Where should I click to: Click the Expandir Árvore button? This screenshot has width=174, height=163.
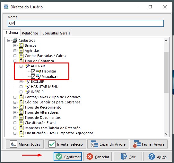(108, 144)
